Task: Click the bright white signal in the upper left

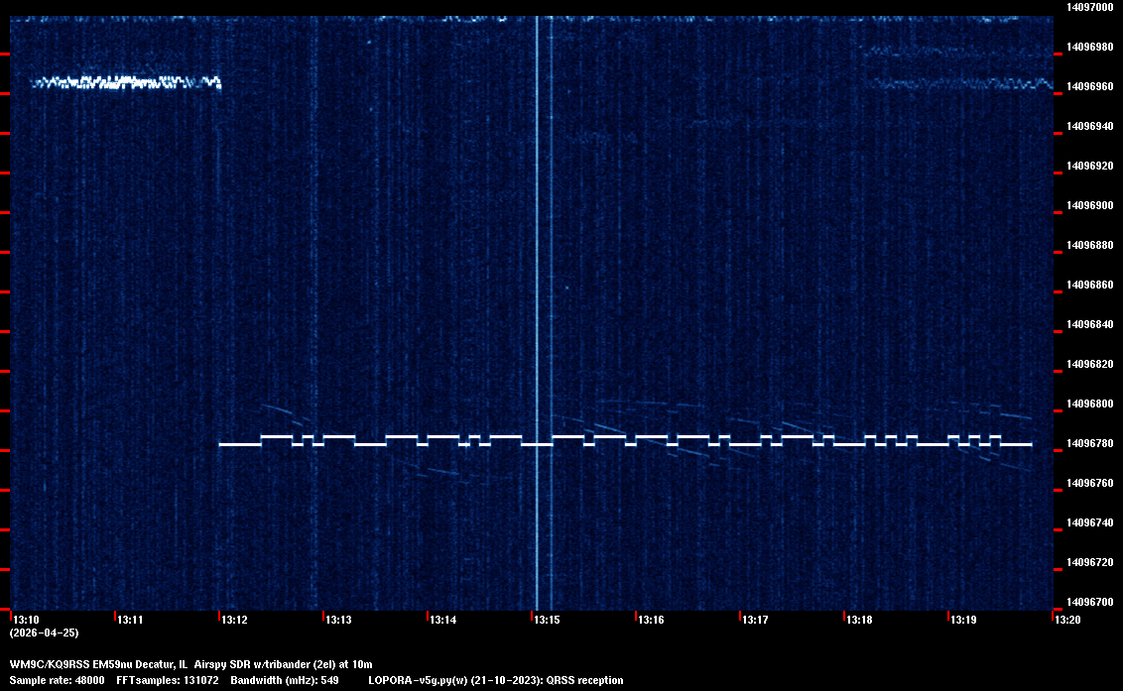Action: click(124, 82)
